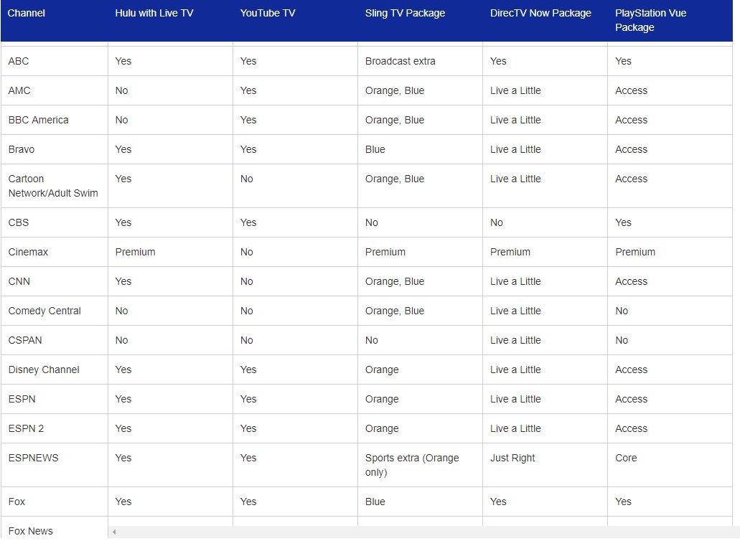Select the CSPAN channel name
This screenshot has width=740, height=541.
pyautogui.click(x=25, y=340)
